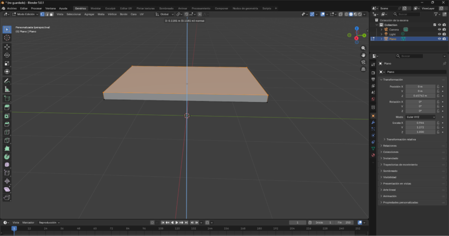Expand the Relaciones panel
The height and width of the screenshot is (236, 449).
tap(390, 145)
